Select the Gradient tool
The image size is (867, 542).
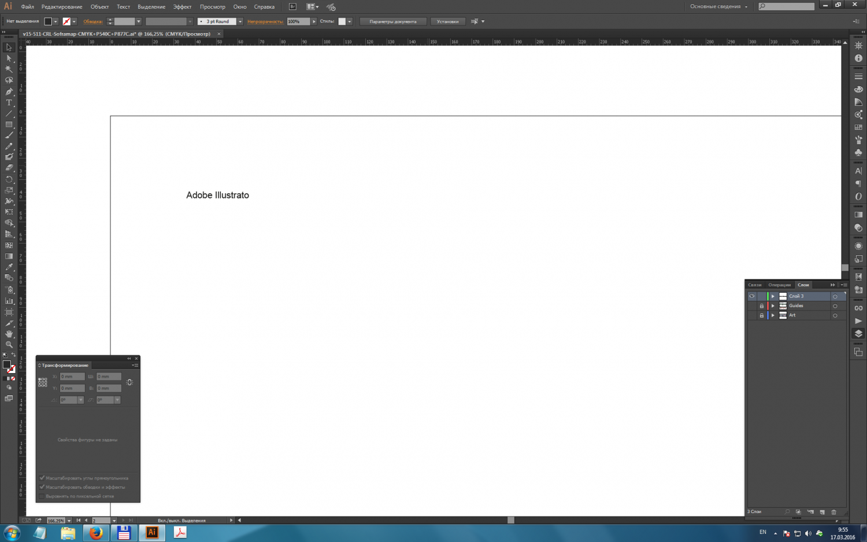pos(9,256)
